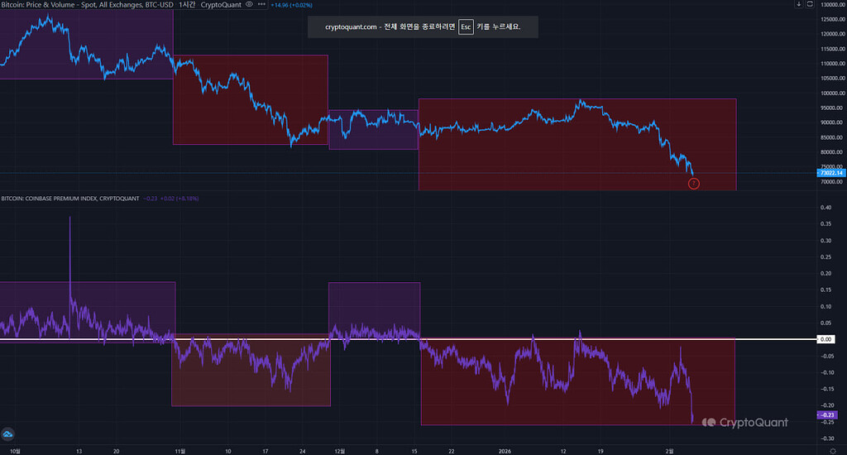Click the blue 73022.14 current price label

[828, 172]
